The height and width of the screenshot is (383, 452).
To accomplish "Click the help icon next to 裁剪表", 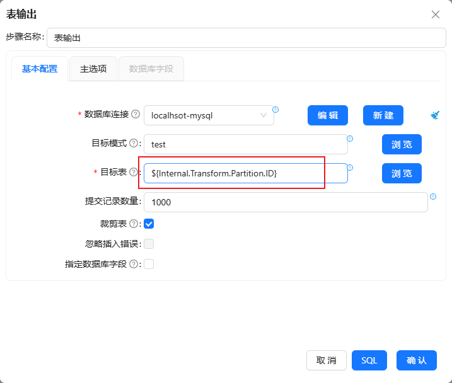I will [133, 223].
